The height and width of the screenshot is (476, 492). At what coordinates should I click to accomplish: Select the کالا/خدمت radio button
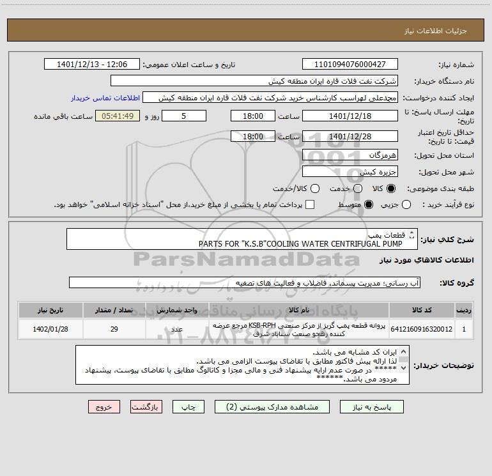point(315,188)
